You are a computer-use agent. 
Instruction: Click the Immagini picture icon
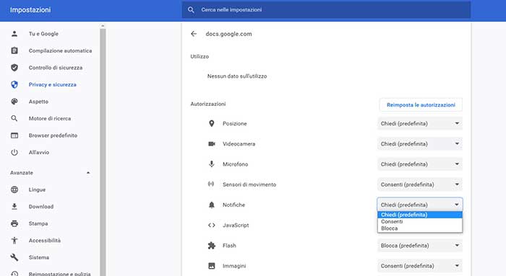[211, 266]
